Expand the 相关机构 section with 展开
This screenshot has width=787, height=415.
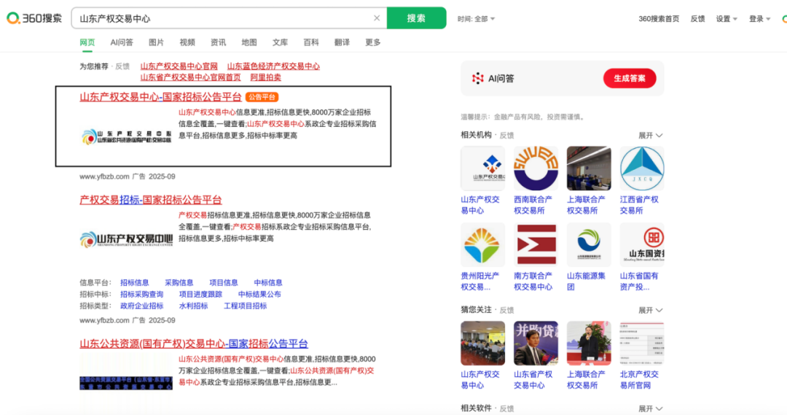point(650,136)
